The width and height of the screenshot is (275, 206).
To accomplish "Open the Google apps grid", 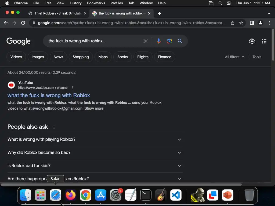I will 264,41.
